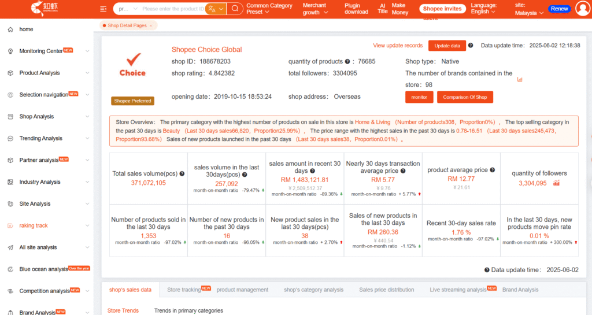This screenshot has height=315, width=592.
Task: Click the Industry Analysis sidebar icon
Action: 10,182
